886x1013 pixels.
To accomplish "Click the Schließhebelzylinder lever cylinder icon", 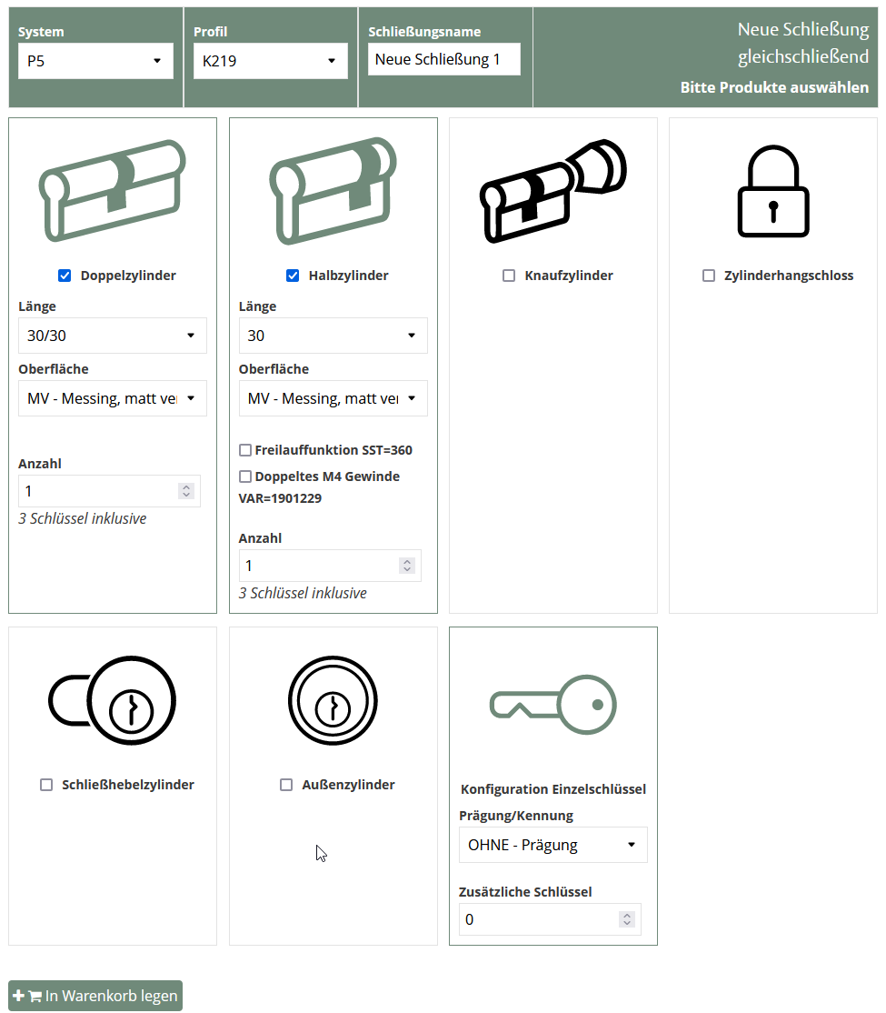I will pyautogui.click(x=112, y=701).
